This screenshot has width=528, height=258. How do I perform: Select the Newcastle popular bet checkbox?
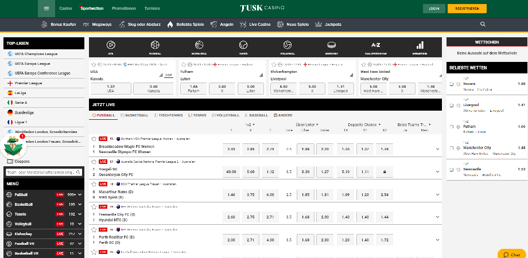point(452,169)
